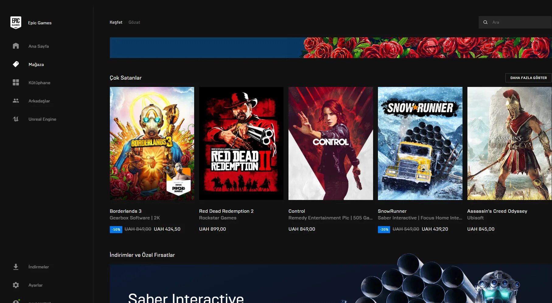Open Mağaza store section label
Viewport: 552px width, 303px height.
coord(36,64)
